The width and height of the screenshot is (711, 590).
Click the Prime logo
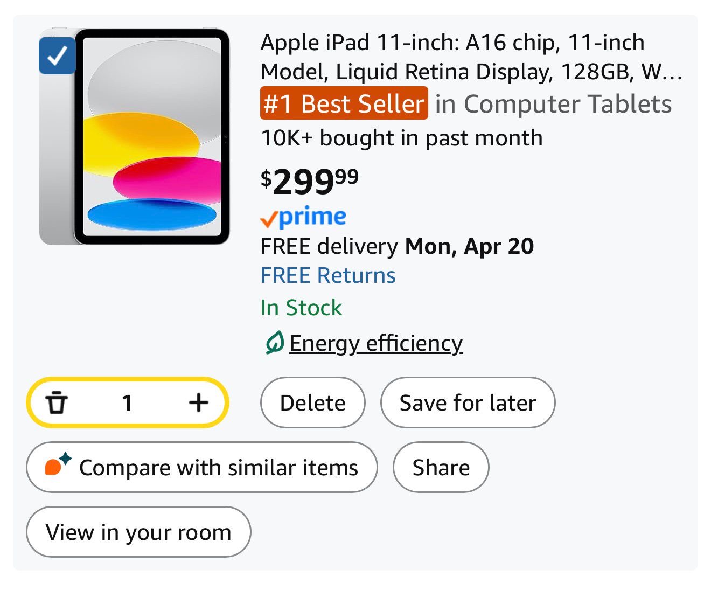(303, 217)
